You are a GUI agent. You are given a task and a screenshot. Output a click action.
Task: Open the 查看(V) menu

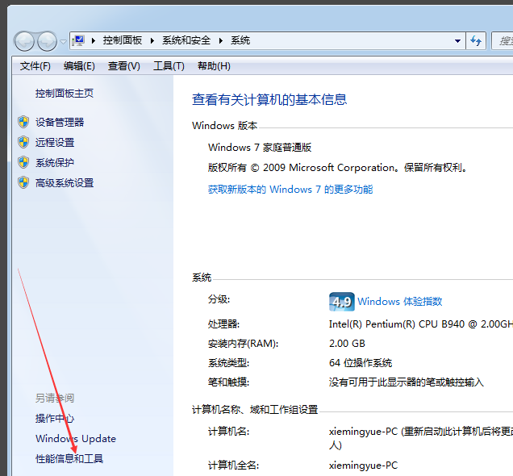tap(123, 66)
